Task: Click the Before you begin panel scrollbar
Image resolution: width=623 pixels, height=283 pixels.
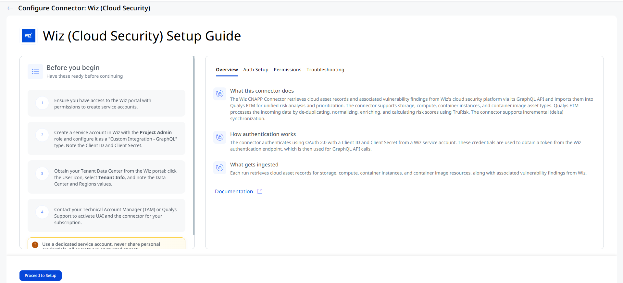Action: (x=194, y=146)
